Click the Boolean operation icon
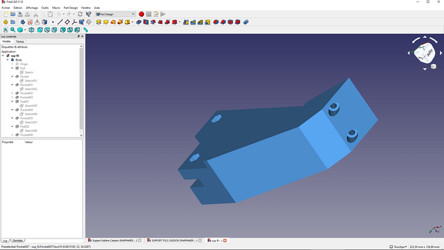 (x=246, y=22)
